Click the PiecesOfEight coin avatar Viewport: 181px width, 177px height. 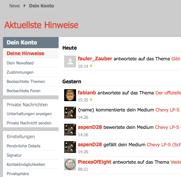pos(70,164)
